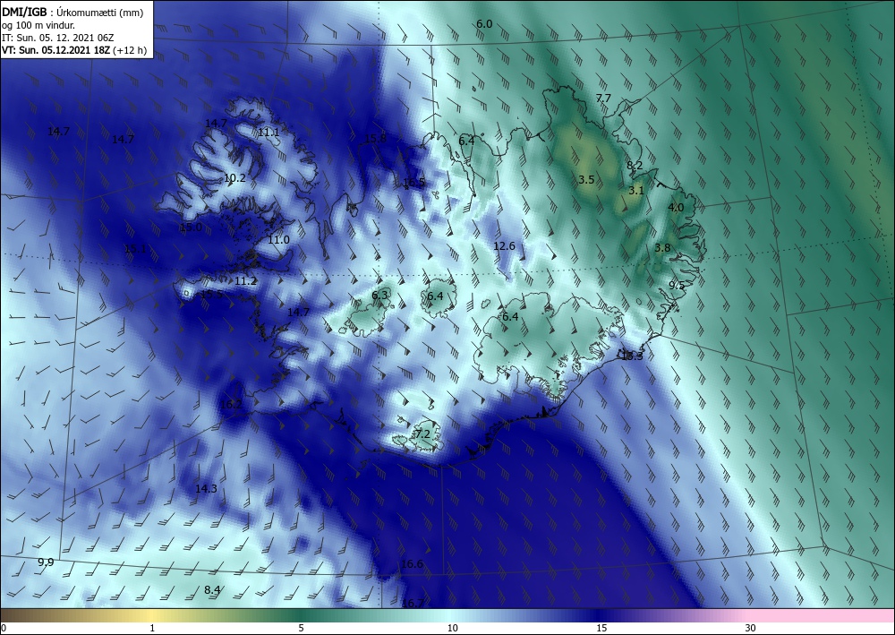
Task: Click the 16.2 value label
Action: coord(231,404)
